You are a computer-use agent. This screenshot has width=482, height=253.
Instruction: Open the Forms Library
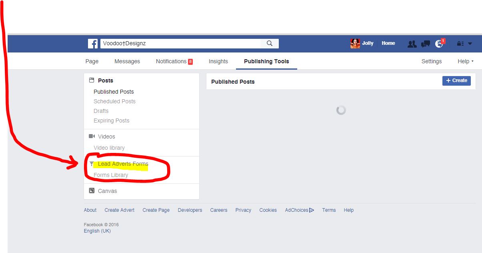[x=111, y=175]
